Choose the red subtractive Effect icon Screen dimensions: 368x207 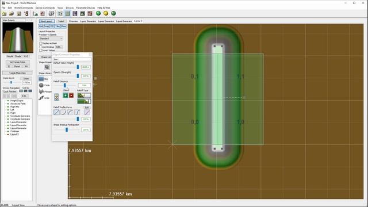pos(71,95)
